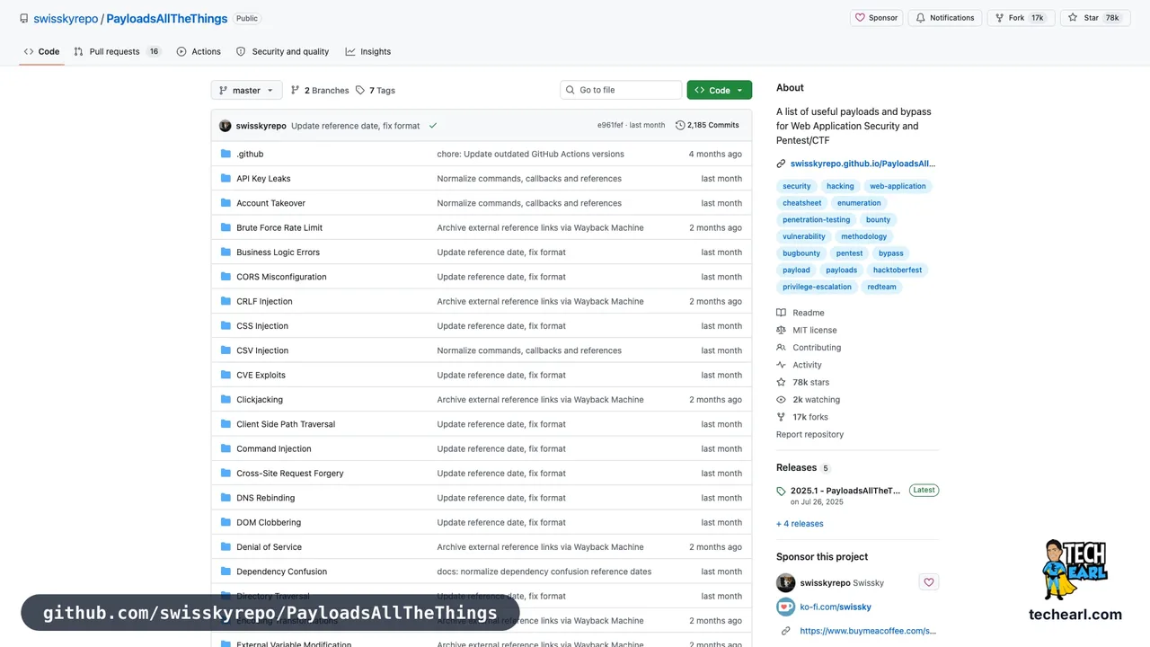
Task: Click the heart icon on Sponsor button
Action: tap(860, 18)
